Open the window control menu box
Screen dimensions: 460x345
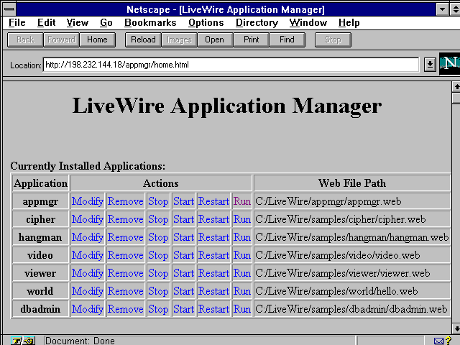pyautogui.click(x=7, y=9)
